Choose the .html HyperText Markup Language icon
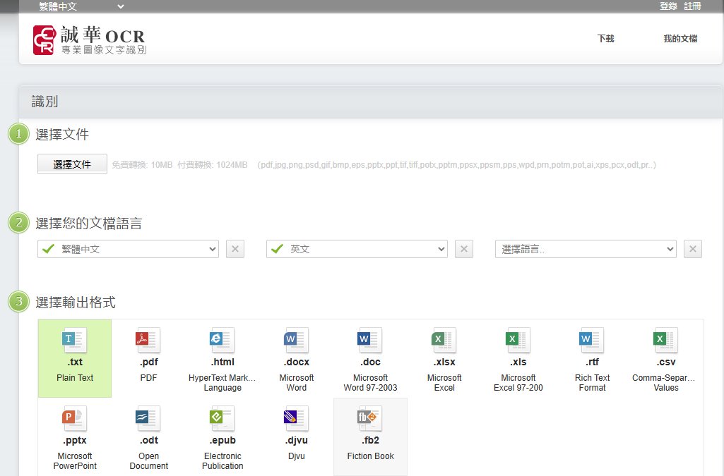Image resolution: width=724 pixels, height=476 pixels. point(222,341)
